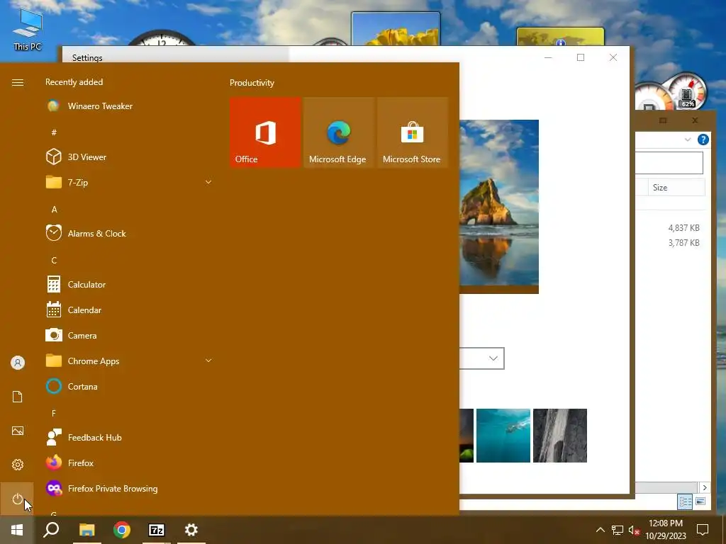The height and width of the screenshot is (544, 726).
Task: Click the taskbar clock and date
Action: pos(666,530)
